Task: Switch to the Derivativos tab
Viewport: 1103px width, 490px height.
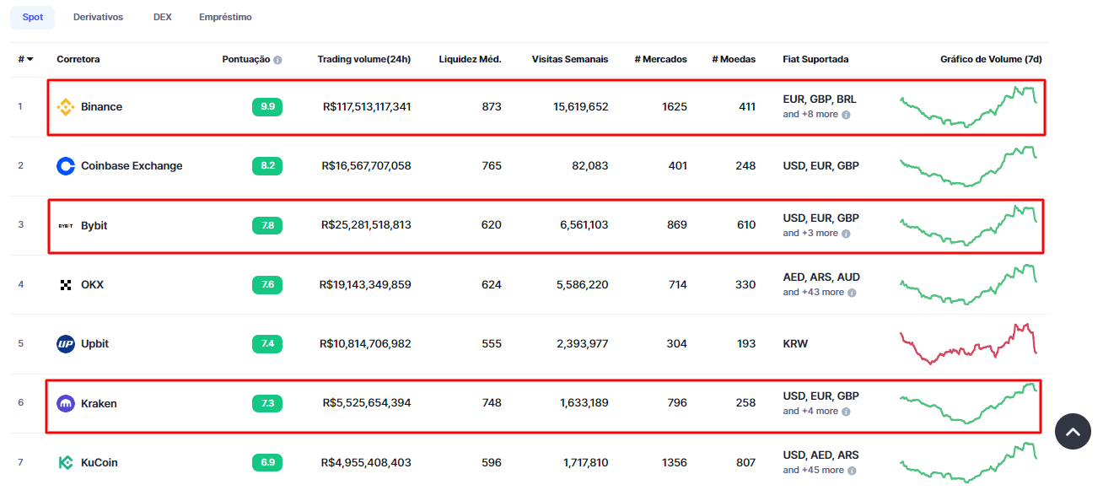Action: (x=98, y=17)
